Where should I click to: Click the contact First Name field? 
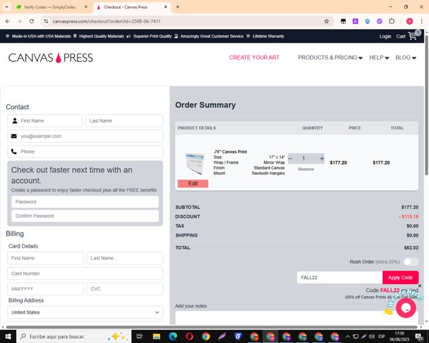pyautogui.click(x=45, y=121)
